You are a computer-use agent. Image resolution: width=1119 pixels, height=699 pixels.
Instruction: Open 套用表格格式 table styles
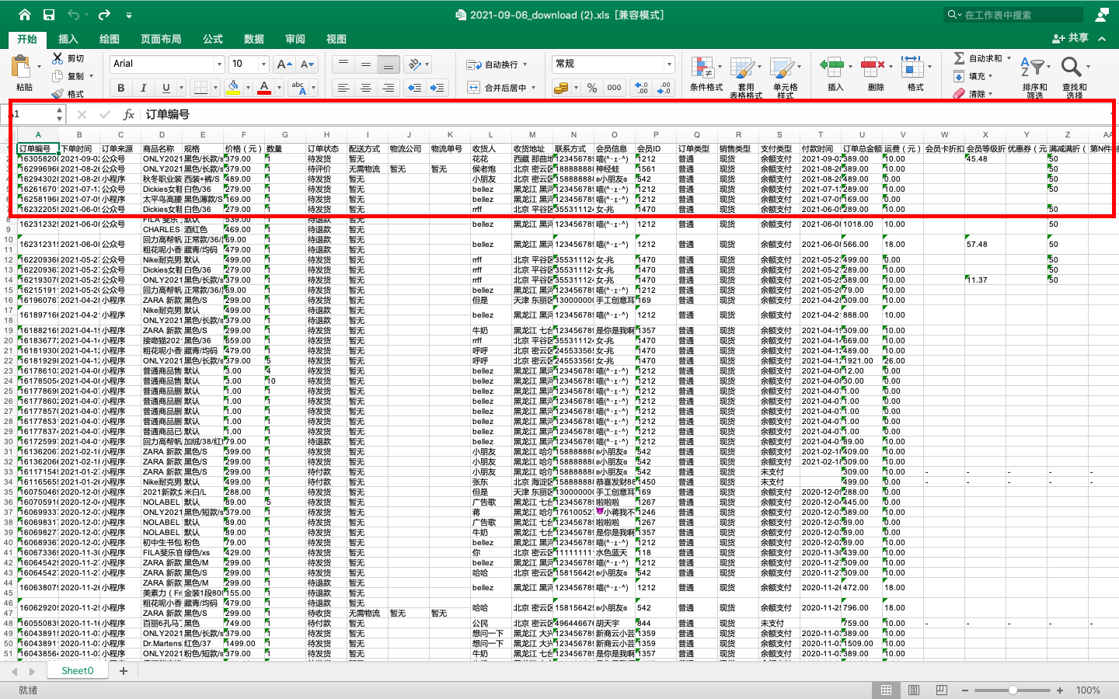(746, 77)
